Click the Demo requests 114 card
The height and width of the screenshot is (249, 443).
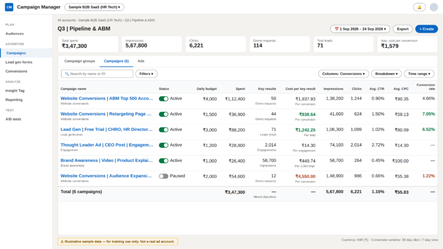pos(280,44)
